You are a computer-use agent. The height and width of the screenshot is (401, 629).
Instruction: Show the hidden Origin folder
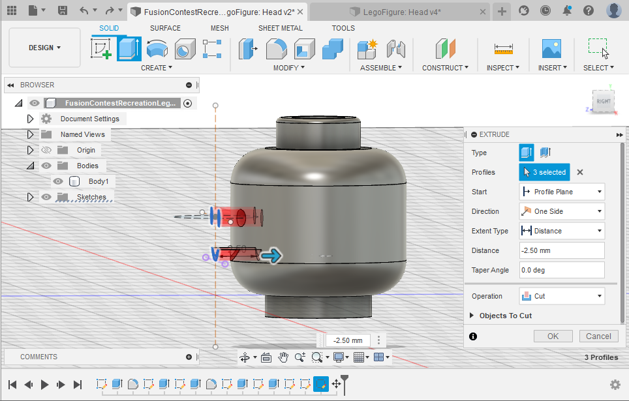(46, 150)
